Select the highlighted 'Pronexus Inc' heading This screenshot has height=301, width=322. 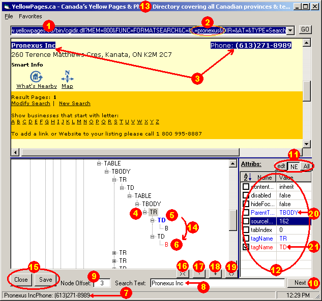tap(33, 45)
